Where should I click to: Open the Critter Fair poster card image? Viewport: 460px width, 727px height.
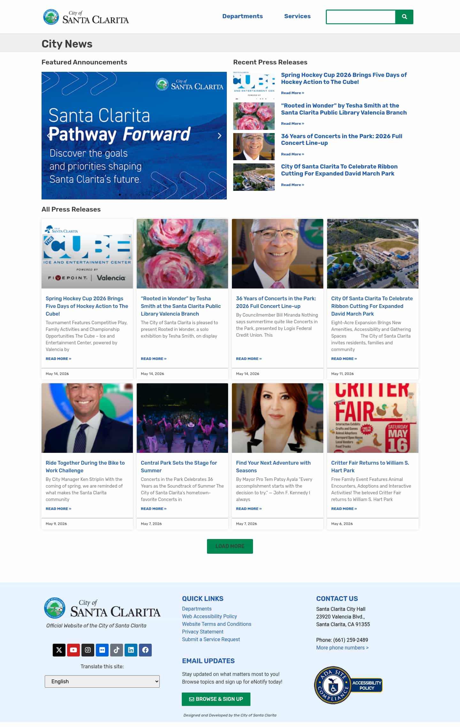[x=373, y=418]
